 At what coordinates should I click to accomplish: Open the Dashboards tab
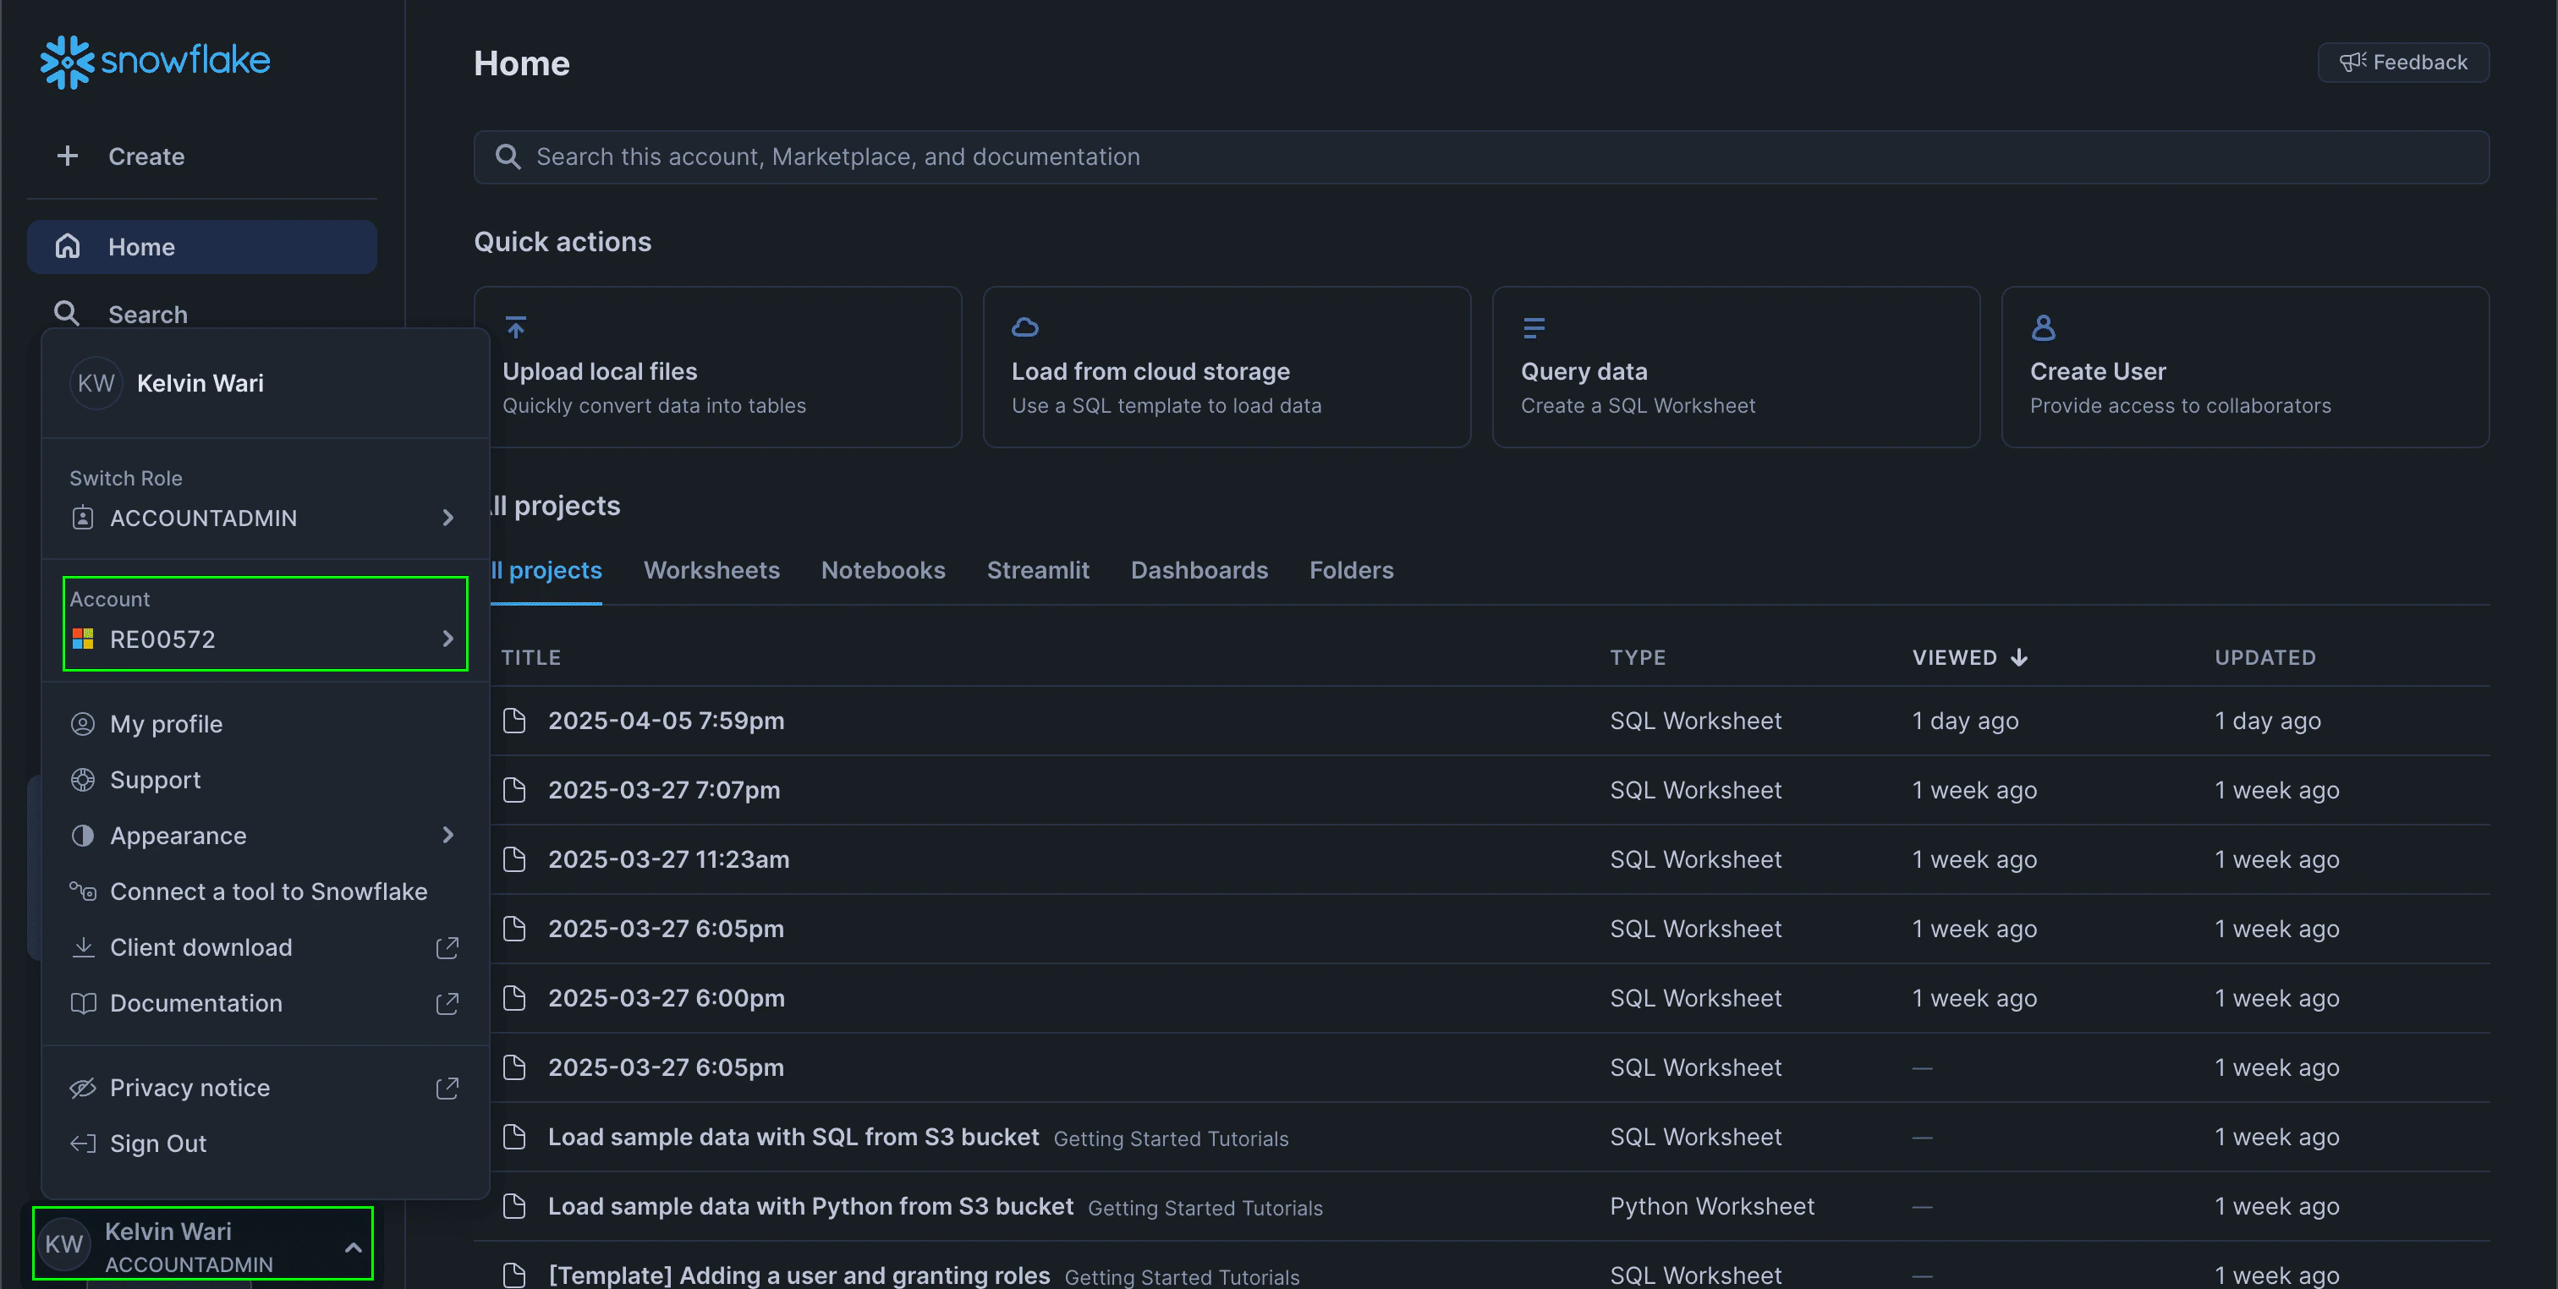[x=1199, y=570]
